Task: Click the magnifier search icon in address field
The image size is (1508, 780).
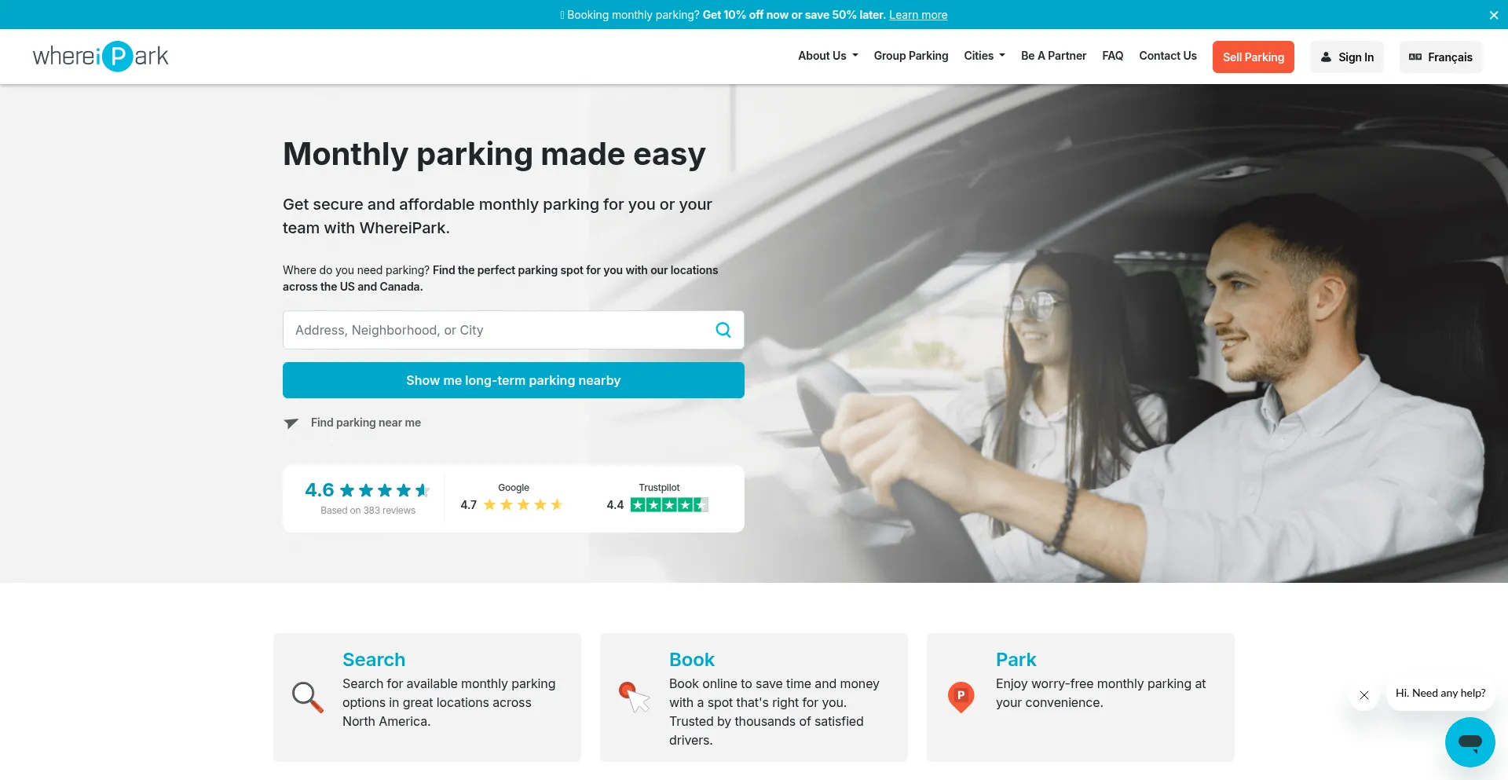Action: [x=723, y=330]
